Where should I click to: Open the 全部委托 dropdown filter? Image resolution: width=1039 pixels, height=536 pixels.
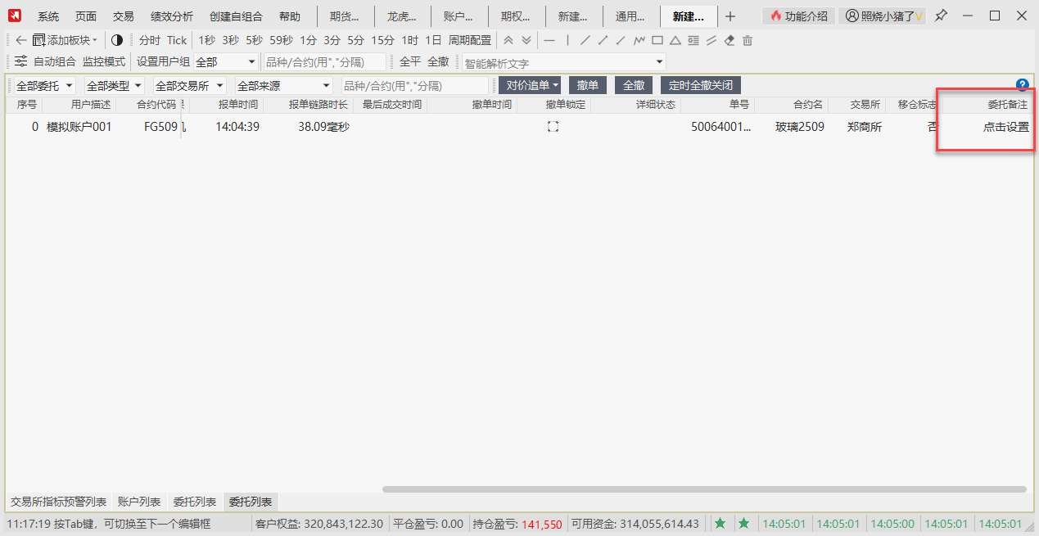pos(45,85)
